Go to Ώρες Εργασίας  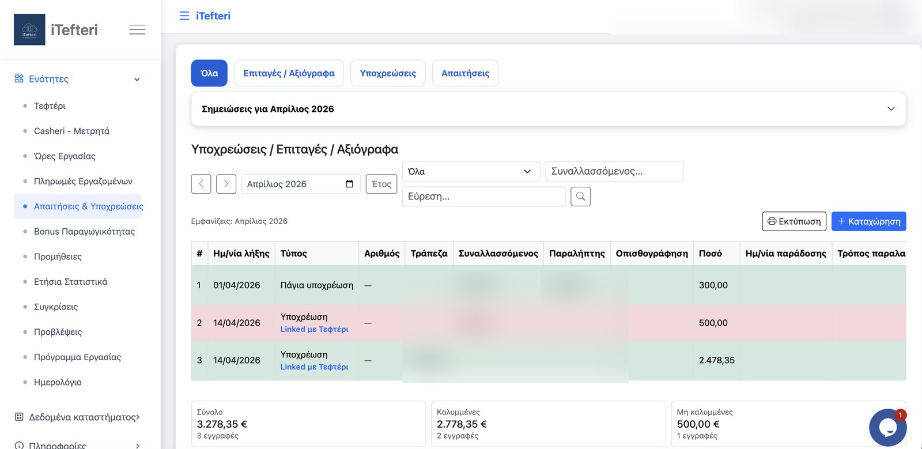click(65, 156)
